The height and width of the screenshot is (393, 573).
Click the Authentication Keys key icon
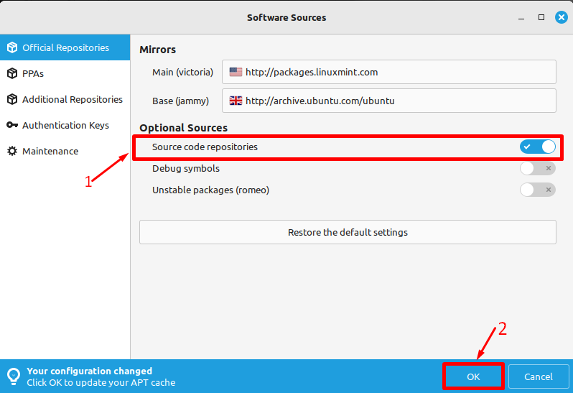(11, 125)
